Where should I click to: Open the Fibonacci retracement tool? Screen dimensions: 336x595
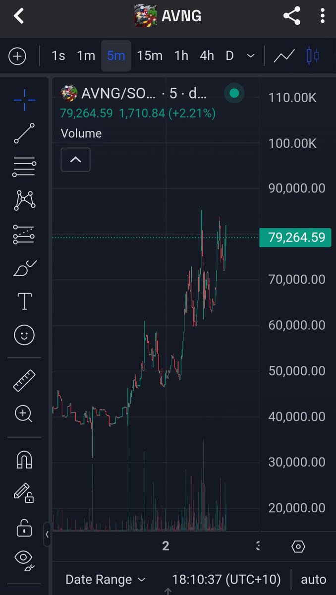click(x=24, y=167)
